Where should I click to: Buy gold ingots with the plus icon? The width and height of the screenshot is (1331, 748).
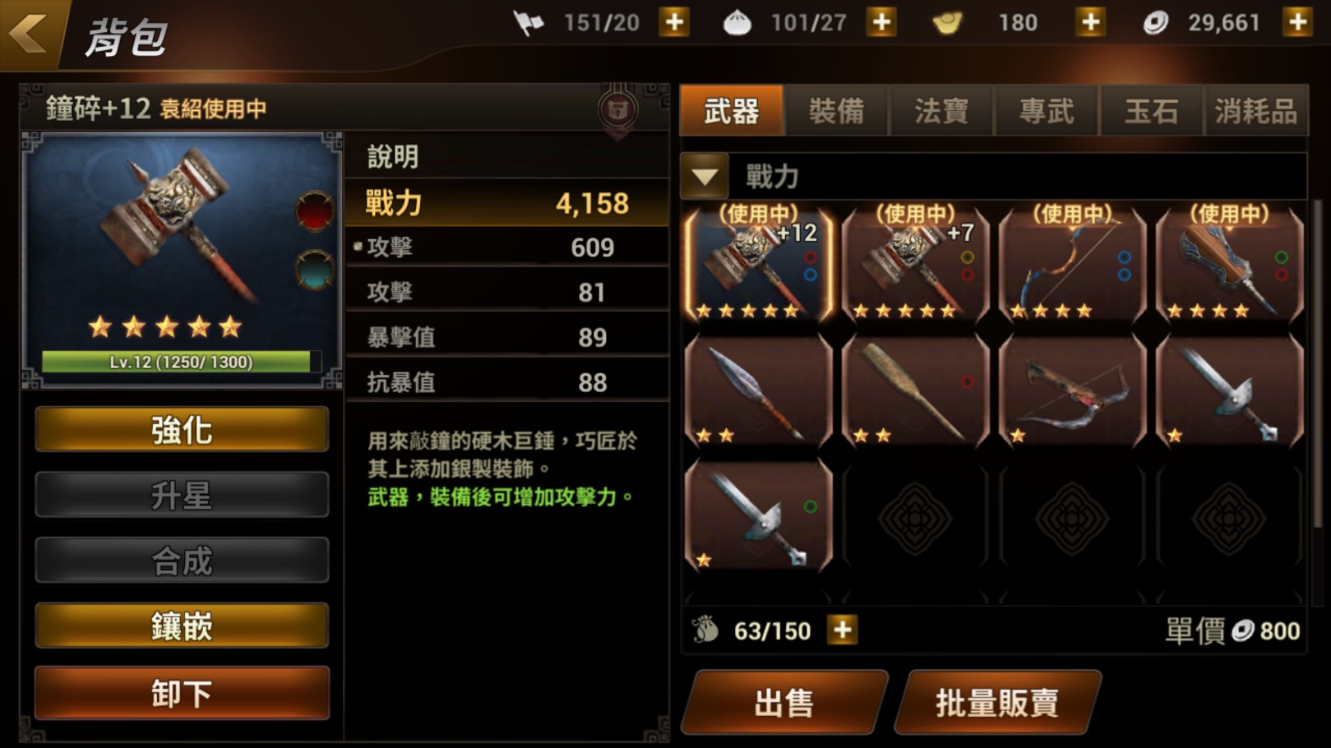pyautogui.click(x=1090, y=23)
